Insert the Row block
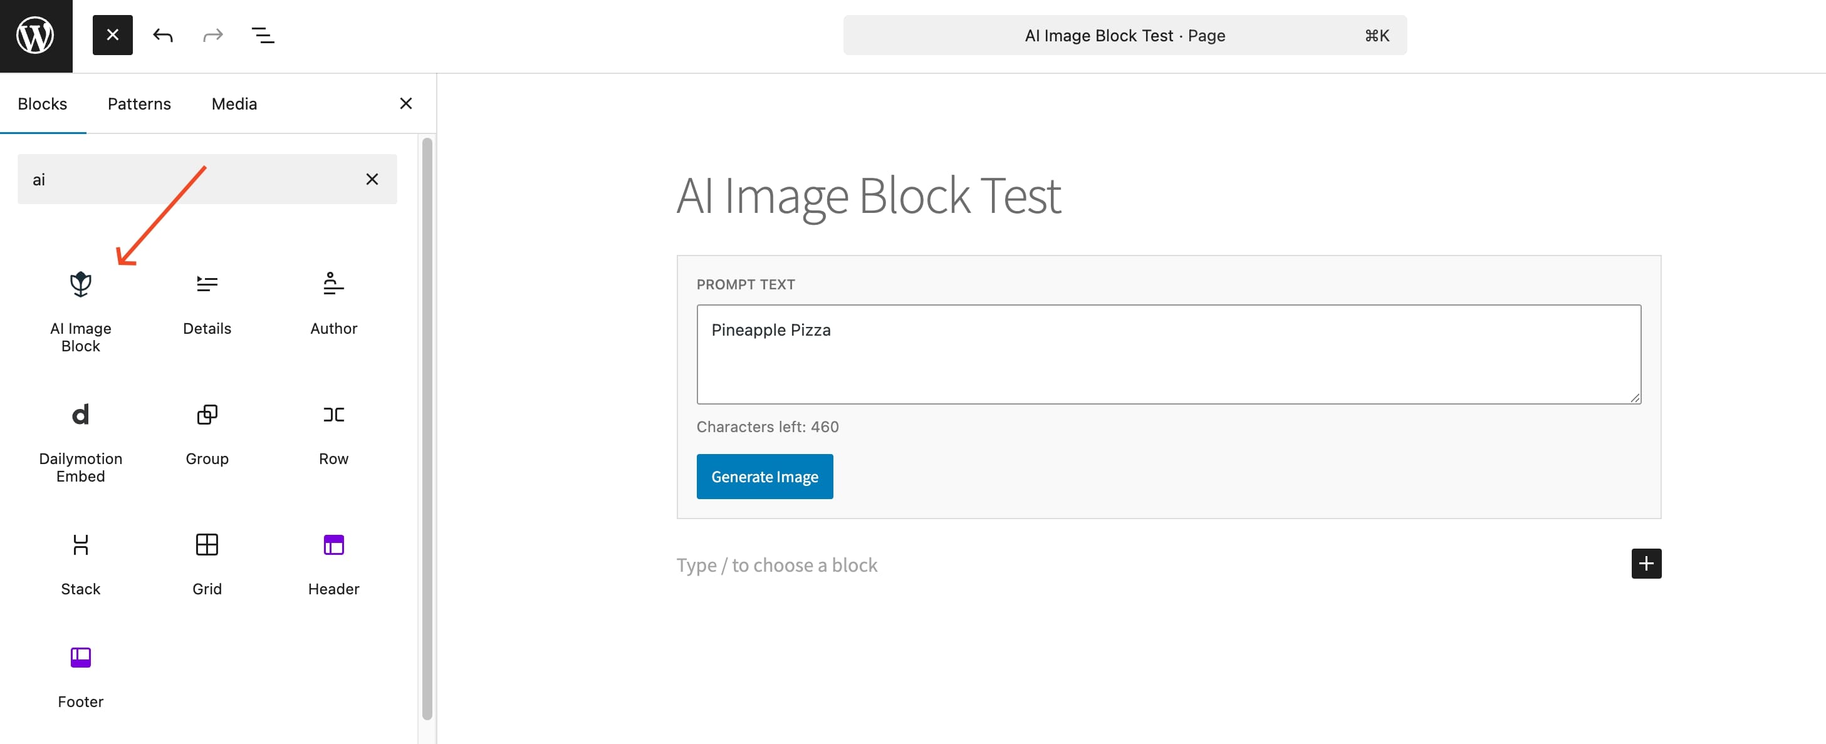 coord(334,433)
